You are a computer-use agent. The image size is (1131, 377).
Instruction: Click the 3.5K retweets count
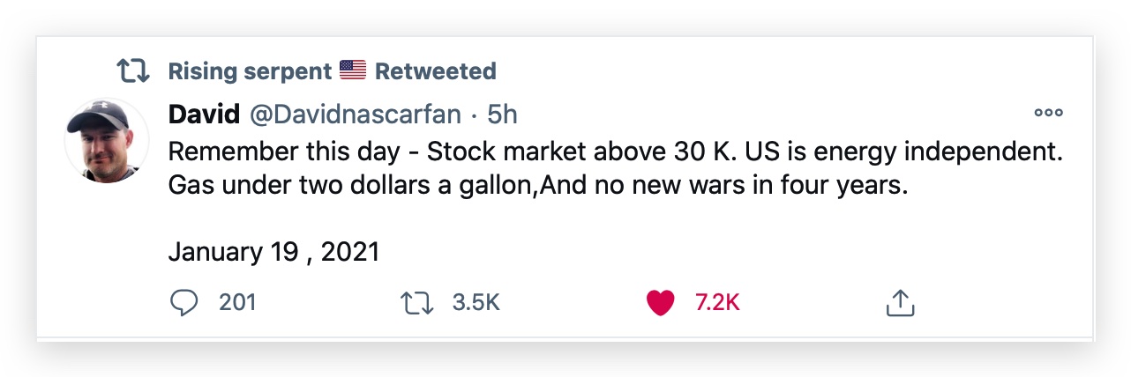(x=476, y=303)
